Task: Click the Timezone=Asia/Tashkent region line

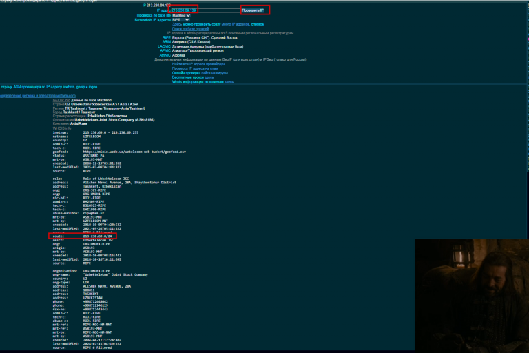Action: (x=99, y=108)
